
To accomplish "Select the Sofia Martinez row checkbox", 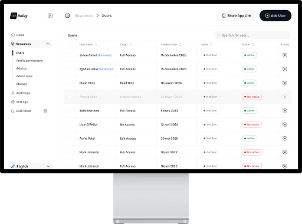I will pyautogui.click(x=70, y=111).
